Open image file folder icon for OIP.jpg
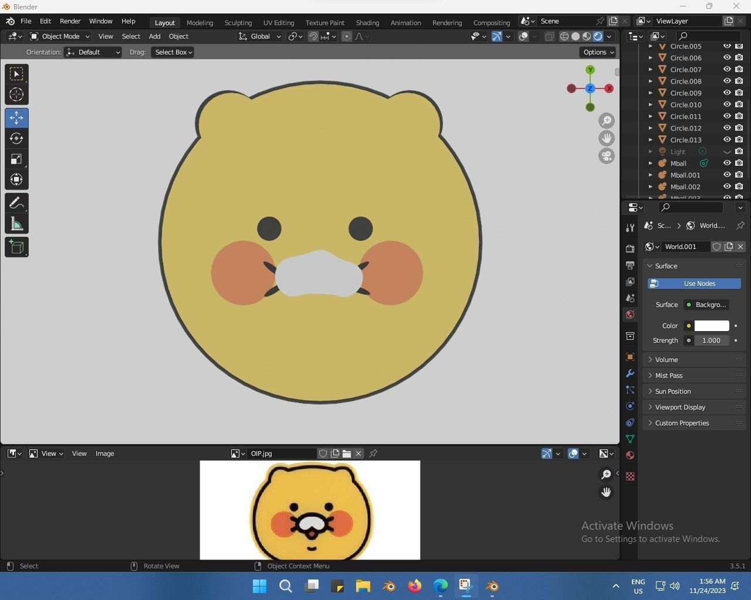751x600 pixels. [347, 454]
